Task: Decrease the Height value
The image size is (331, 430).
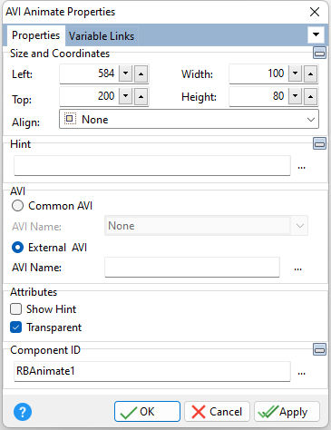Action: [296, 96]
